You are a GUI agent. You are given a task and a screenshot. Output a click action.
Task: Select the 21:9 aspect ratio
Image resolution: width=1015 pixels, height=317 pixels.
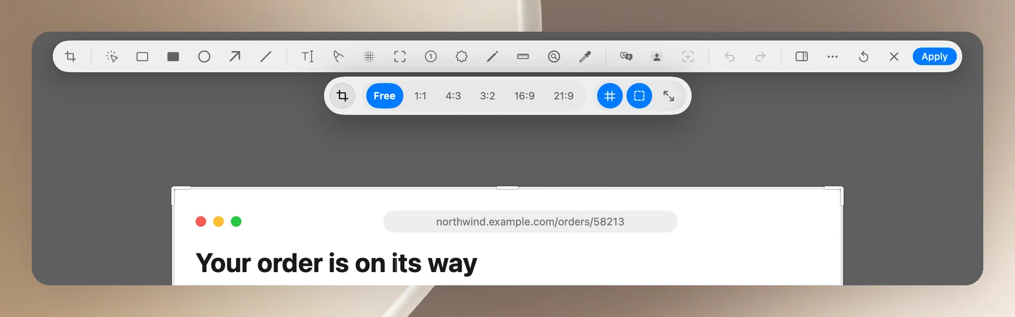pos(563,96)
